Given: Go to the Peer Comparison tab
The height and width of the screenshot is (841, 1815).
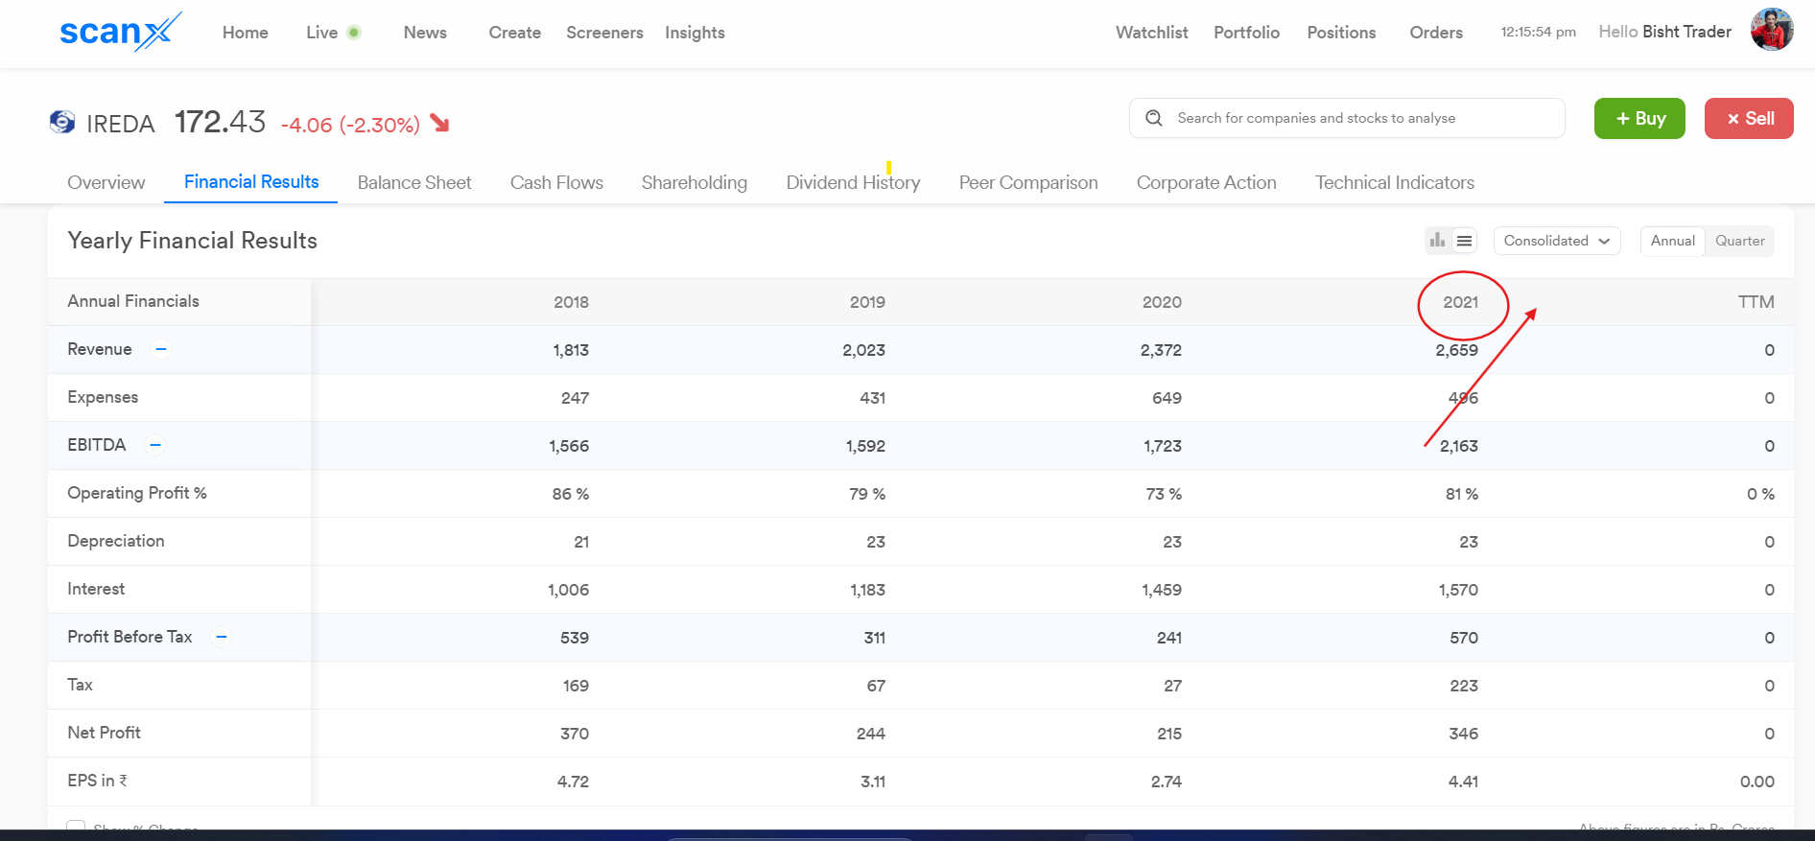Looking at the screenshot, I should coord(1028,182).
